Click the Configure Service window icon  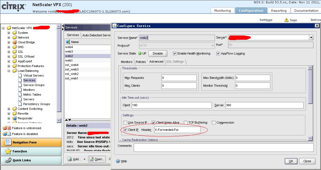coord(114,25)
